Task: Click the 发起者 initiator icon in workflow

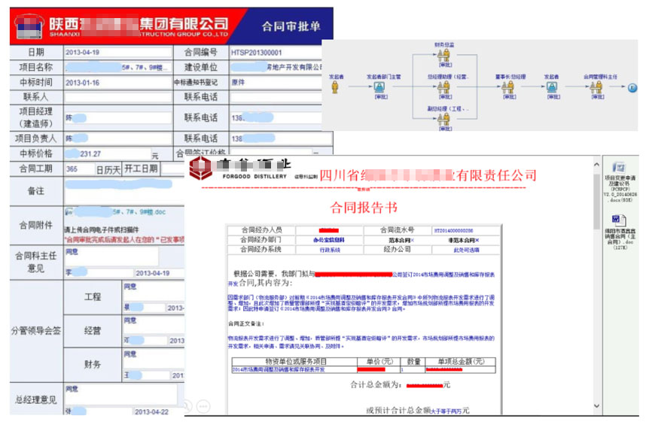Action: tap(335, 87)
